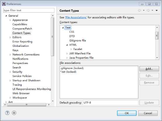Click the preferences tree vertical scrollbar thumb

coord(53,37)
